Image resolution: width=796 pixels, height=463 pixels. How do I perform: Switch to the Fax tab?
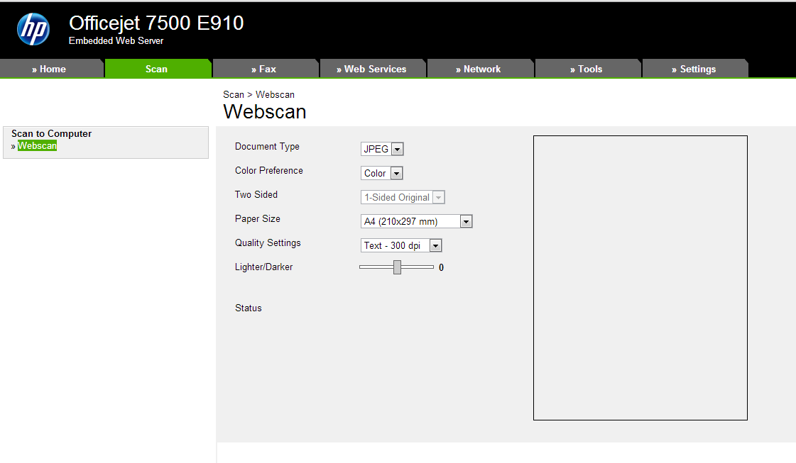click(265, 69)
